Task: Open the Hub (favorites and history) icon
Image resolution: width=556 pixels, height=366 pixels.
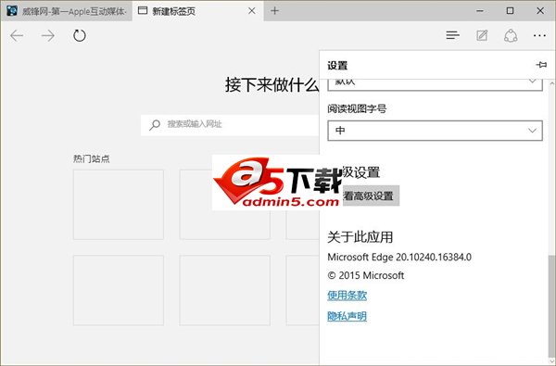Action: [452, 35]
